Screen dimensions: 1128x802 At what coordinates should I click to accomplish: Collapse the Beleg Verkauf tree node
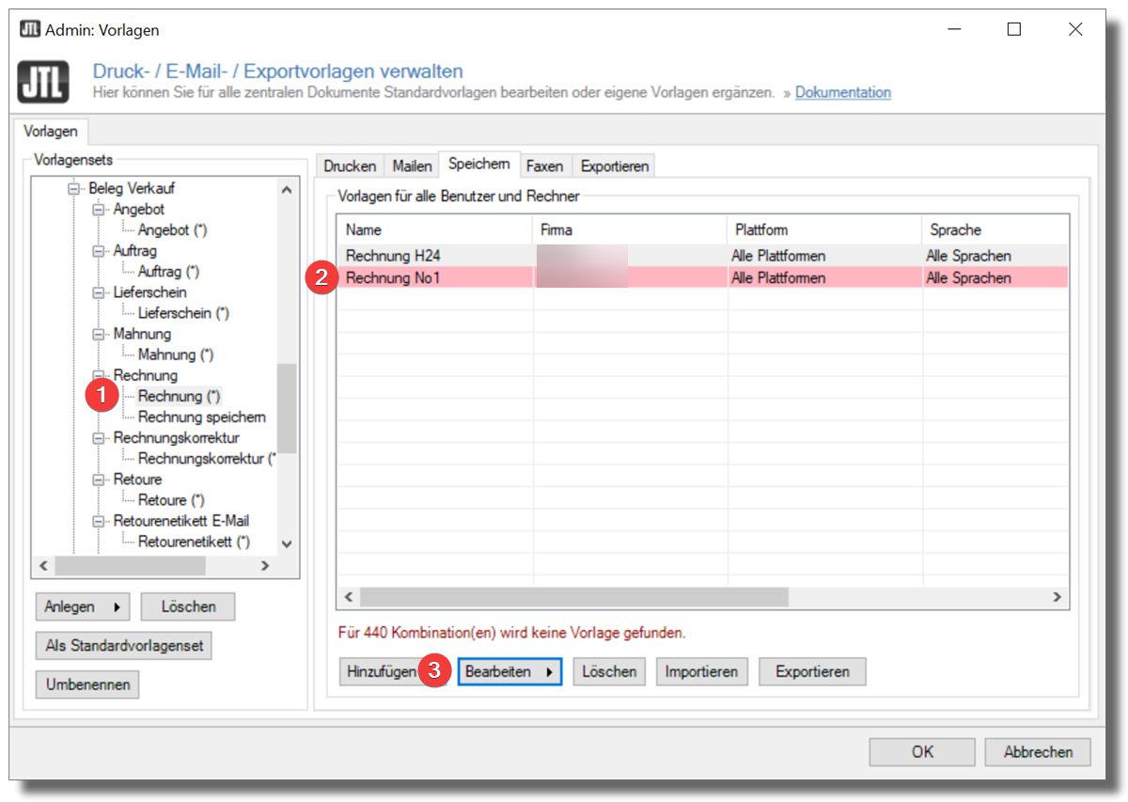[x=74, y=189]
